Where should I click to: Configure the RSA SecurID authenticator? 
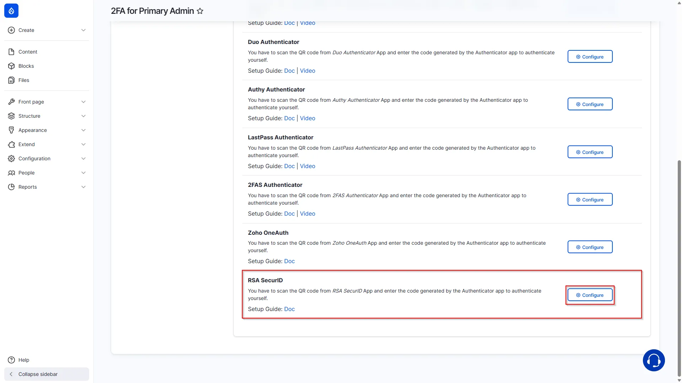pos(590,295)
